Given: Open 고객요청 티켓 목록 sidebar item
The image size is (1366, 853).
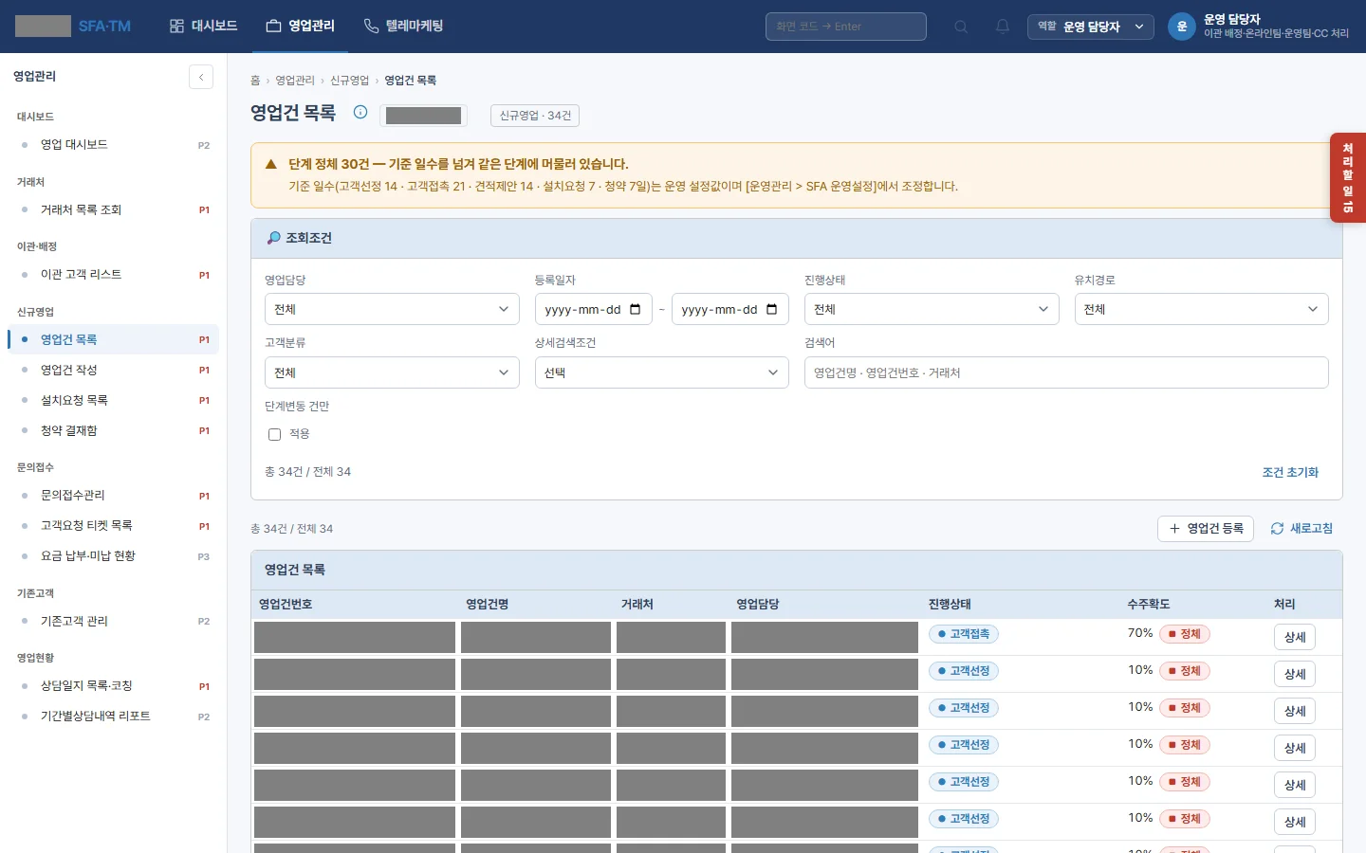Looking at the screenshot, I should [113, 526].
